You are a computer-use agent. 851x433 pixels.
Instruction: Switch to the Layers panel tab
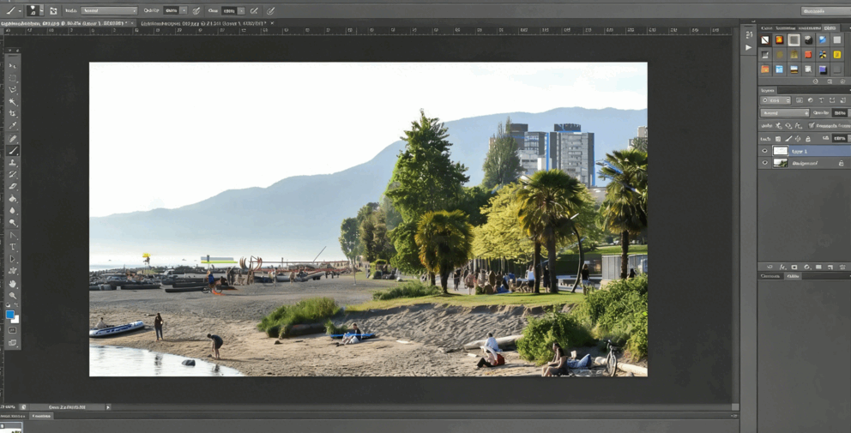(768, 90)
